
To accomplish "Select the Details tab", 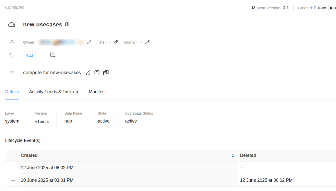I will (12, 92).
